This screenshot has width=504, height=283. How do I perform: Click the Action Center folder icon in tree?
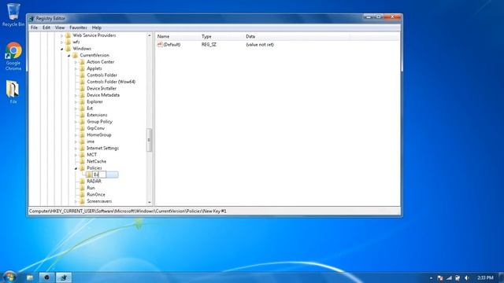(x=82, y=62)
